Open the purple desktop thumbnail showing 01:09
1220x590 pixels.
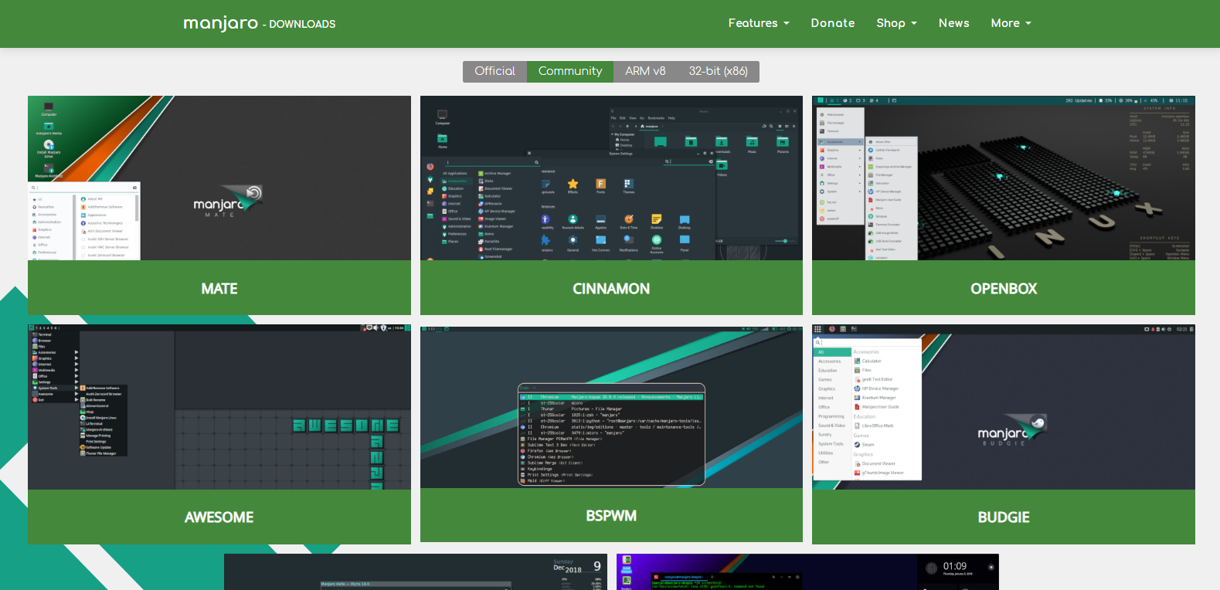click(x=807, y=571)
